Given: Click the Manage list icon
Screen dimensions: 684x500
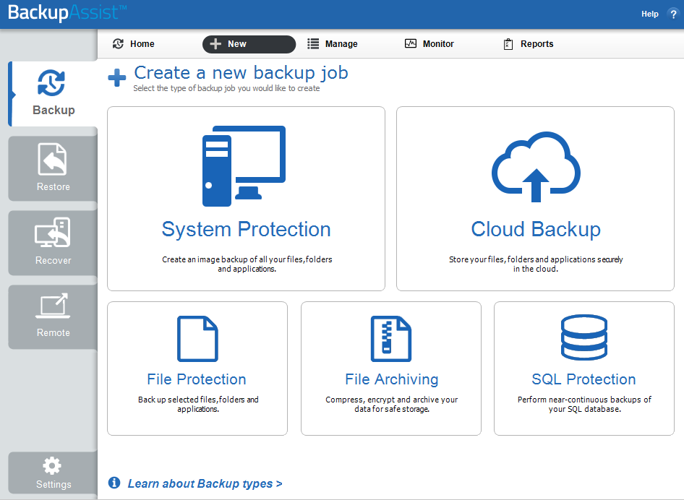Looking at the screenshot, I should (313, 43).
